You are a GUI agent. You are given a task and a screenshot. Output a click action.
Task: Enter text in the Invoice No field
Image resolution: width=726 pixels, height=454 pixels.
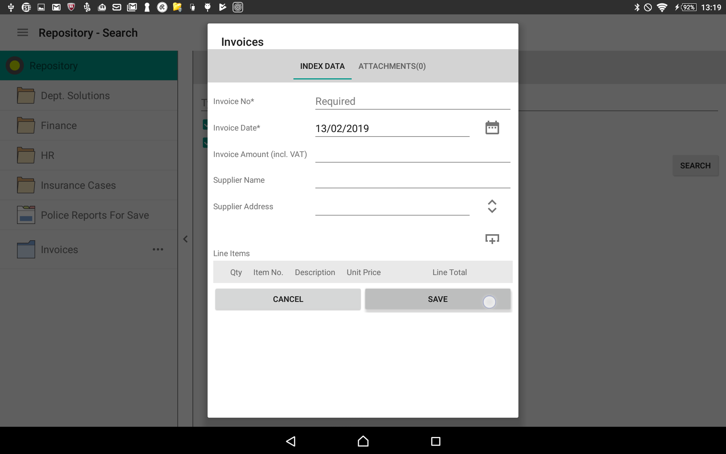pos(412,101)
